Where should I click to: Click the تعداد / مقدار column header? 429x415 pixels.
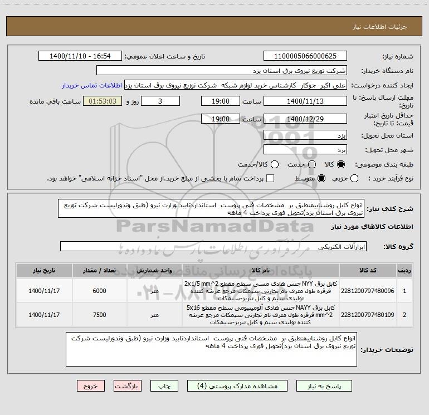click(x=99, y=270)
